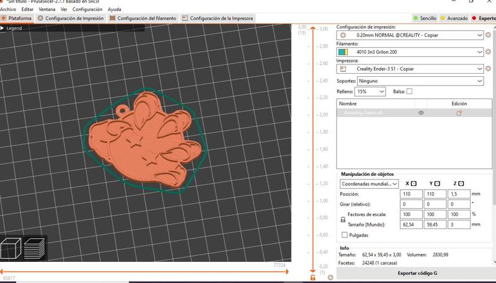Click the Nombre column header
Image resolution: width=496 pixels, height=283 pixels.
click(376, 103)
